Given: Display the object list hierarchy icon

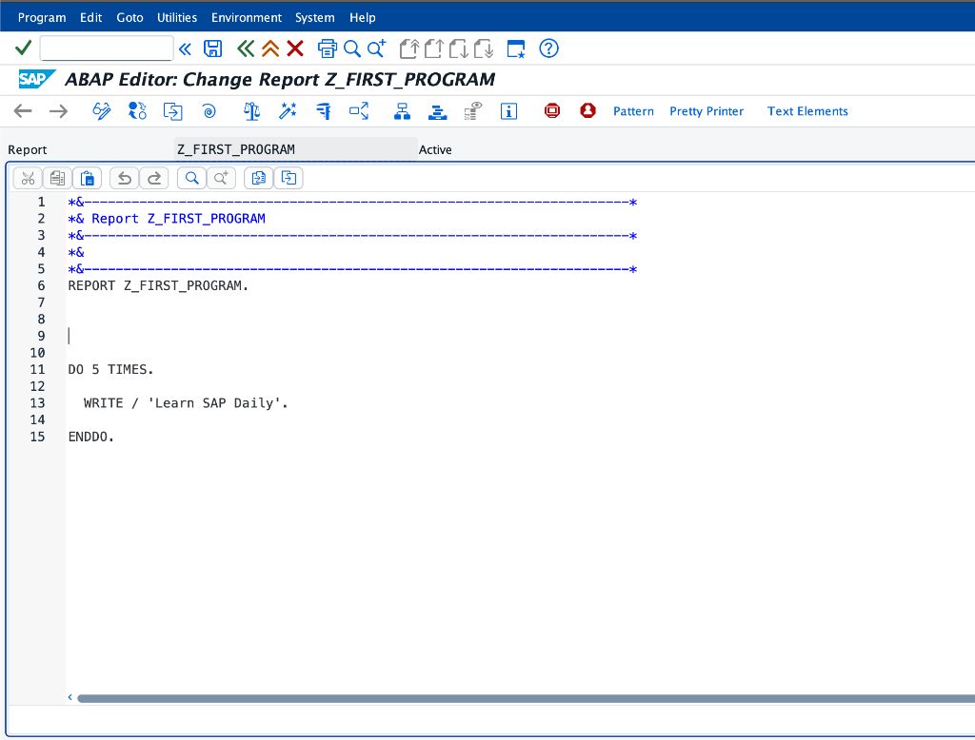Looking at the screenshot, I should 403,111.
